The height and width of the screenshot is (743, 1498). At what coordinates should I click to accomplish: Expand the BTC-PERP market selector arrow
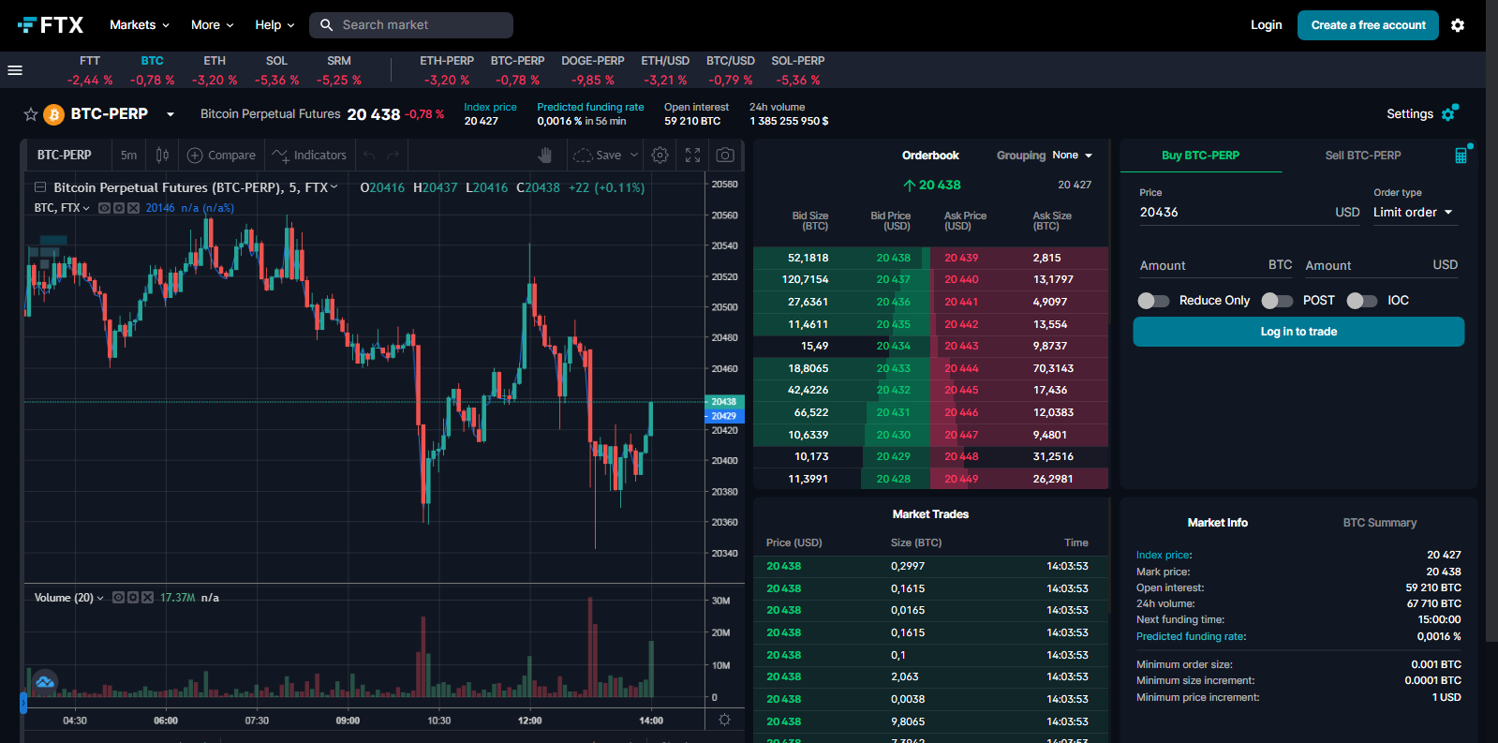coord(171,114)
